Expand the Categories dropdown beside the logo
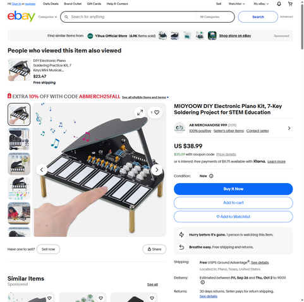 pyautogui.click(x=47, y=17)
